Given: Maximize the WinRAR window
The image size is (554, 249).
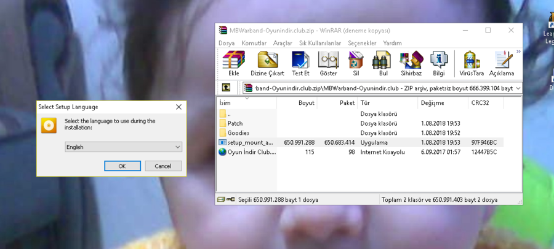Looking at the screenshot, I should [x=488, y=30].
